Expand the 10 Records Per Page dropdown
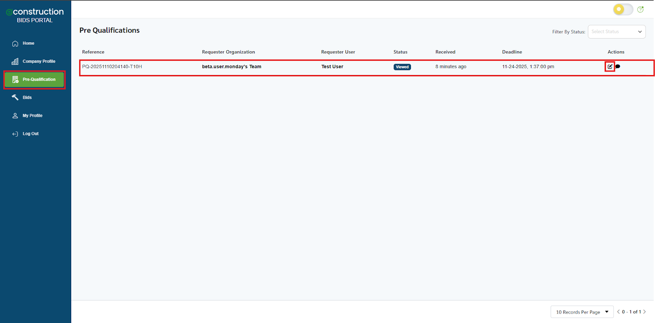Viewport: 655px width, 323px height. [582, 312]
